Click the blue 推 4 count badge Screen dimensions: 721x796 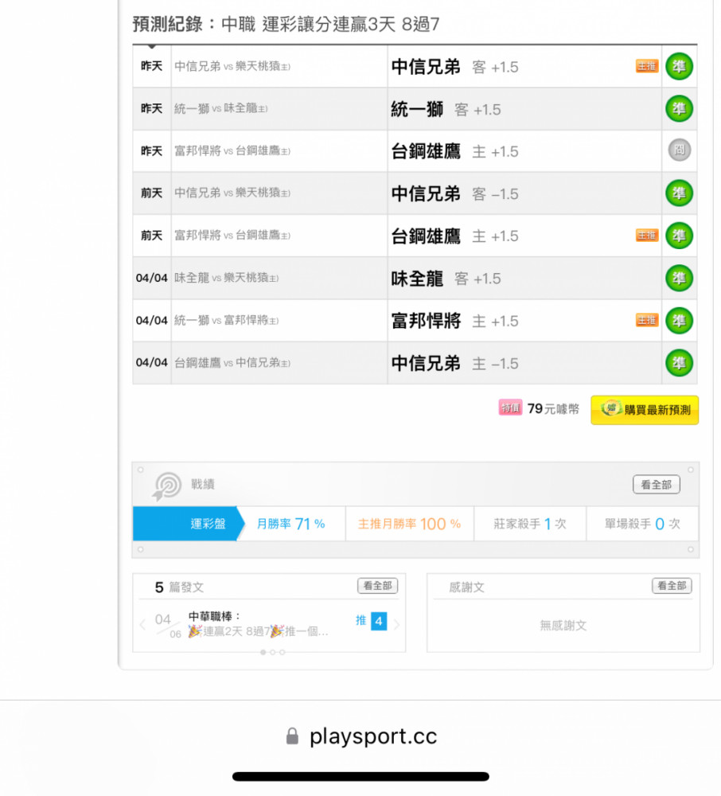pyautogui.click(x=379, y=622)
